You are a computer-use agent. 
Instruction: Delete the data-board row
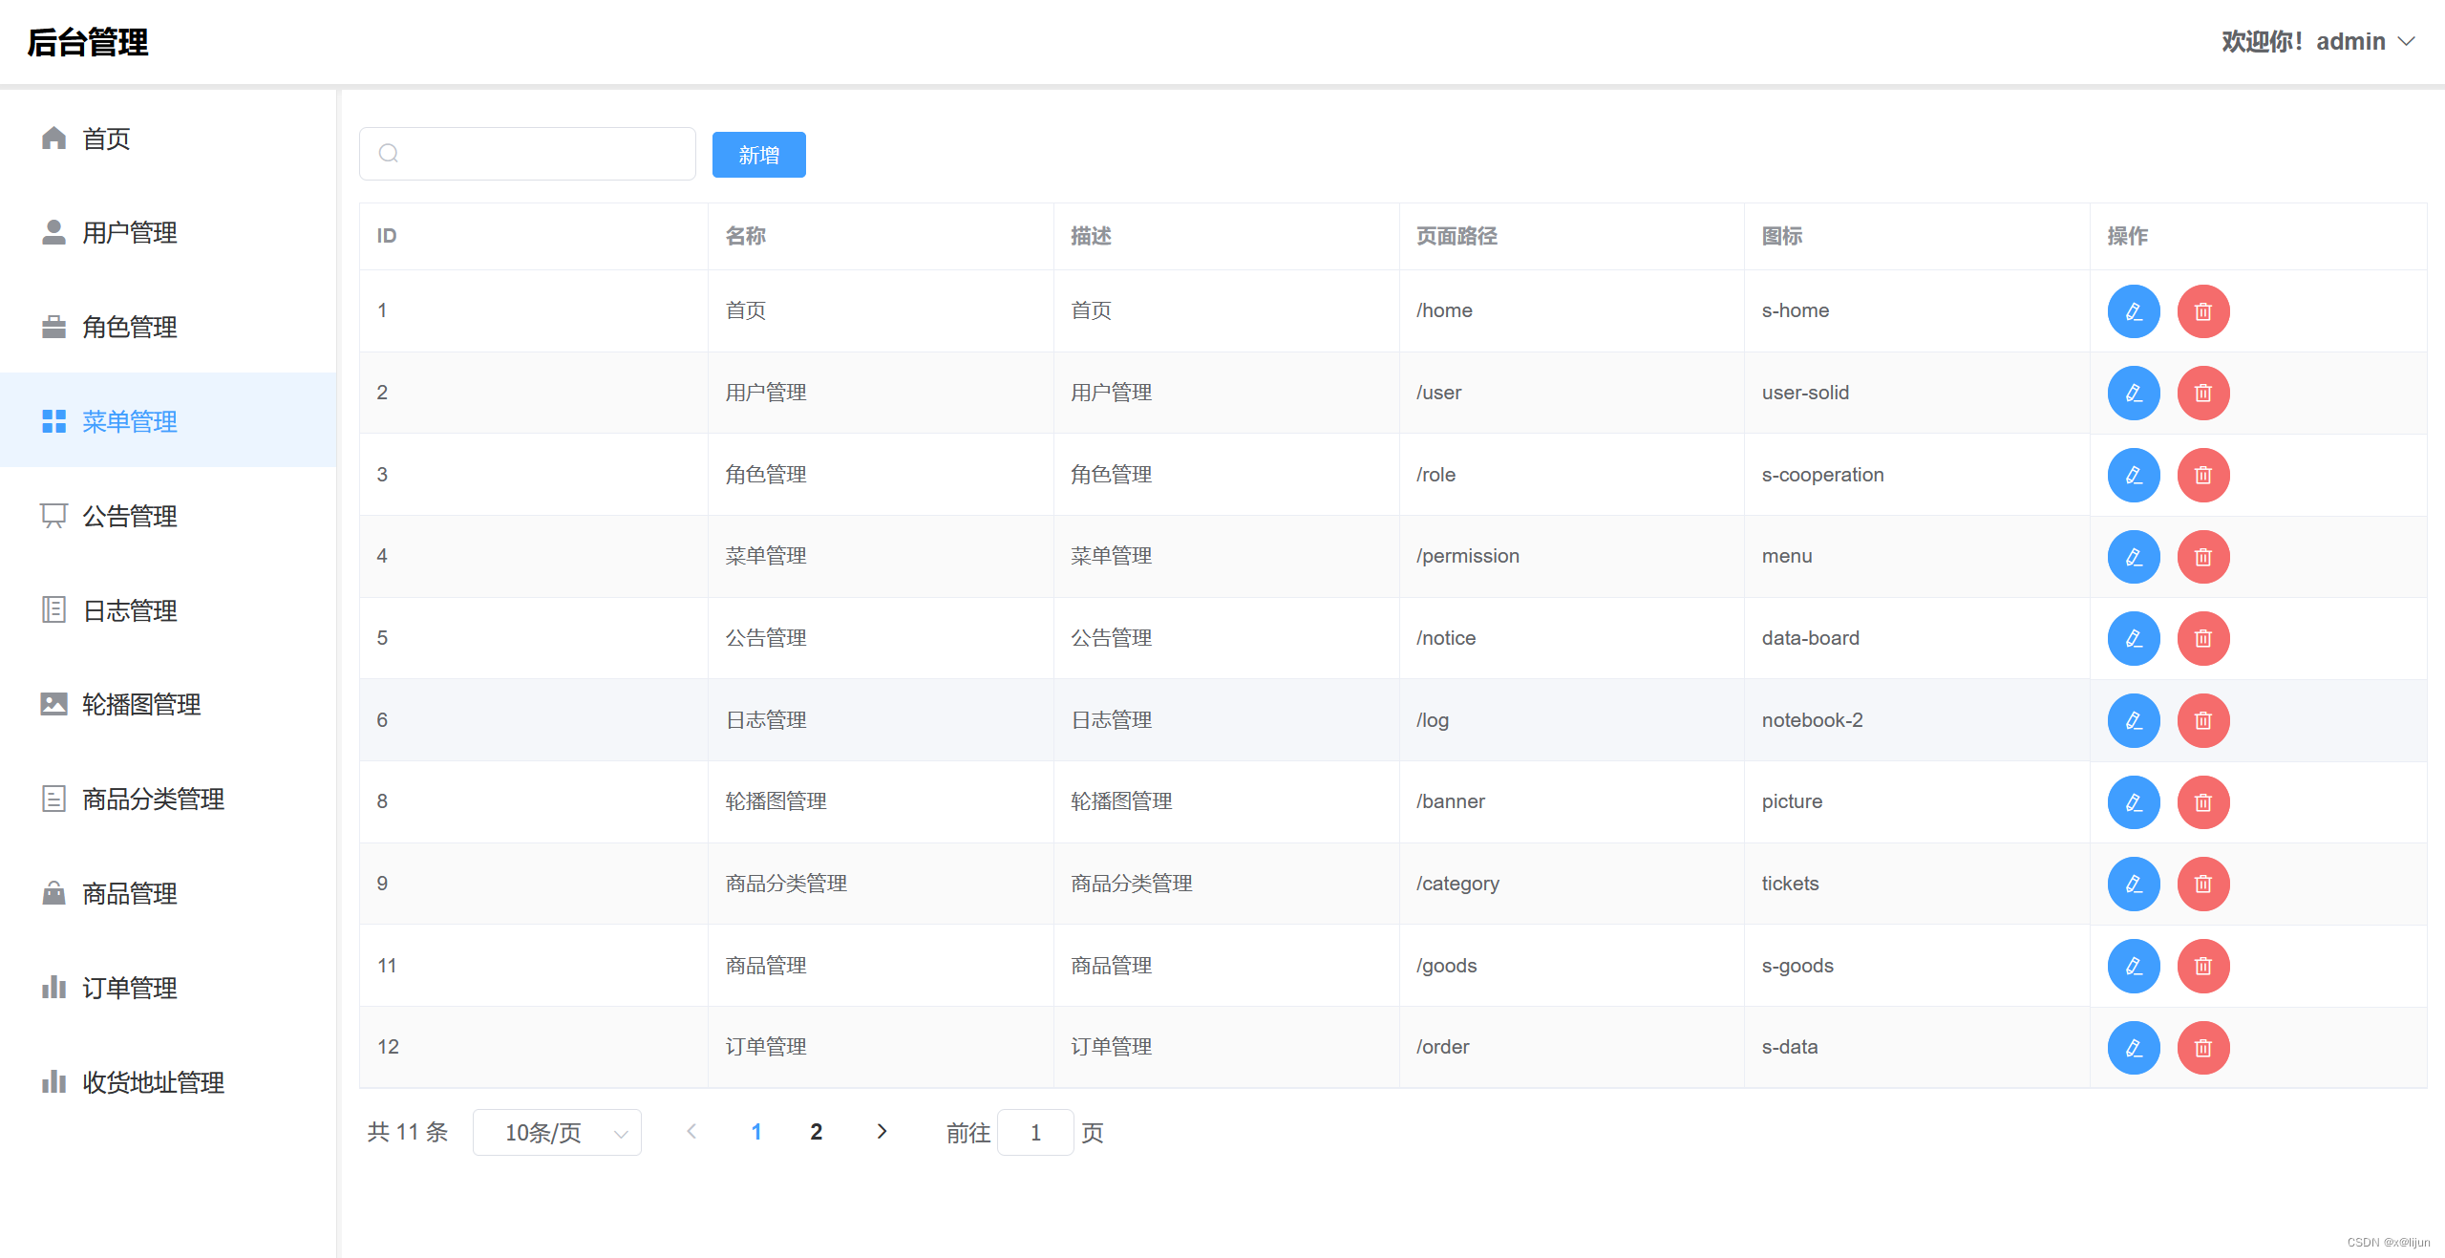(2203, 638)
